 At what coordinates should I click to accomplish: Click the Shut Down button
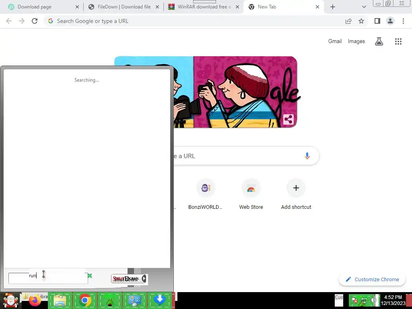click(126, 278)
